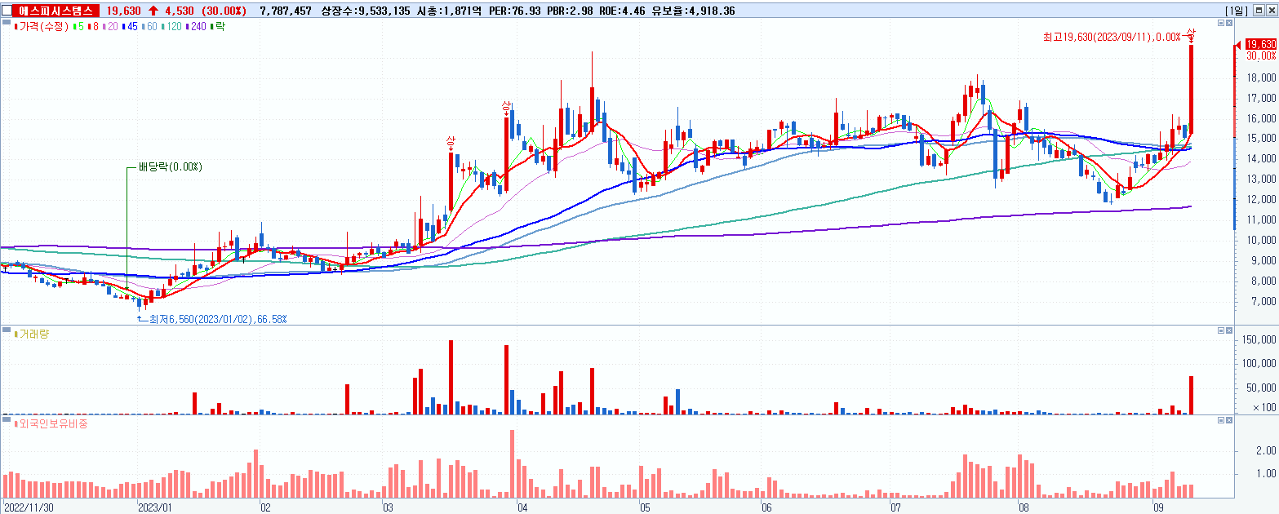Close the chart window via the X button

coord(1271,11)
